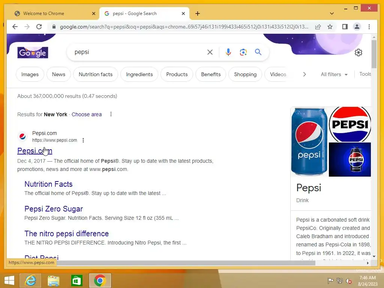
Task: Select the Benefits filter chip
Action: (211, 74)
